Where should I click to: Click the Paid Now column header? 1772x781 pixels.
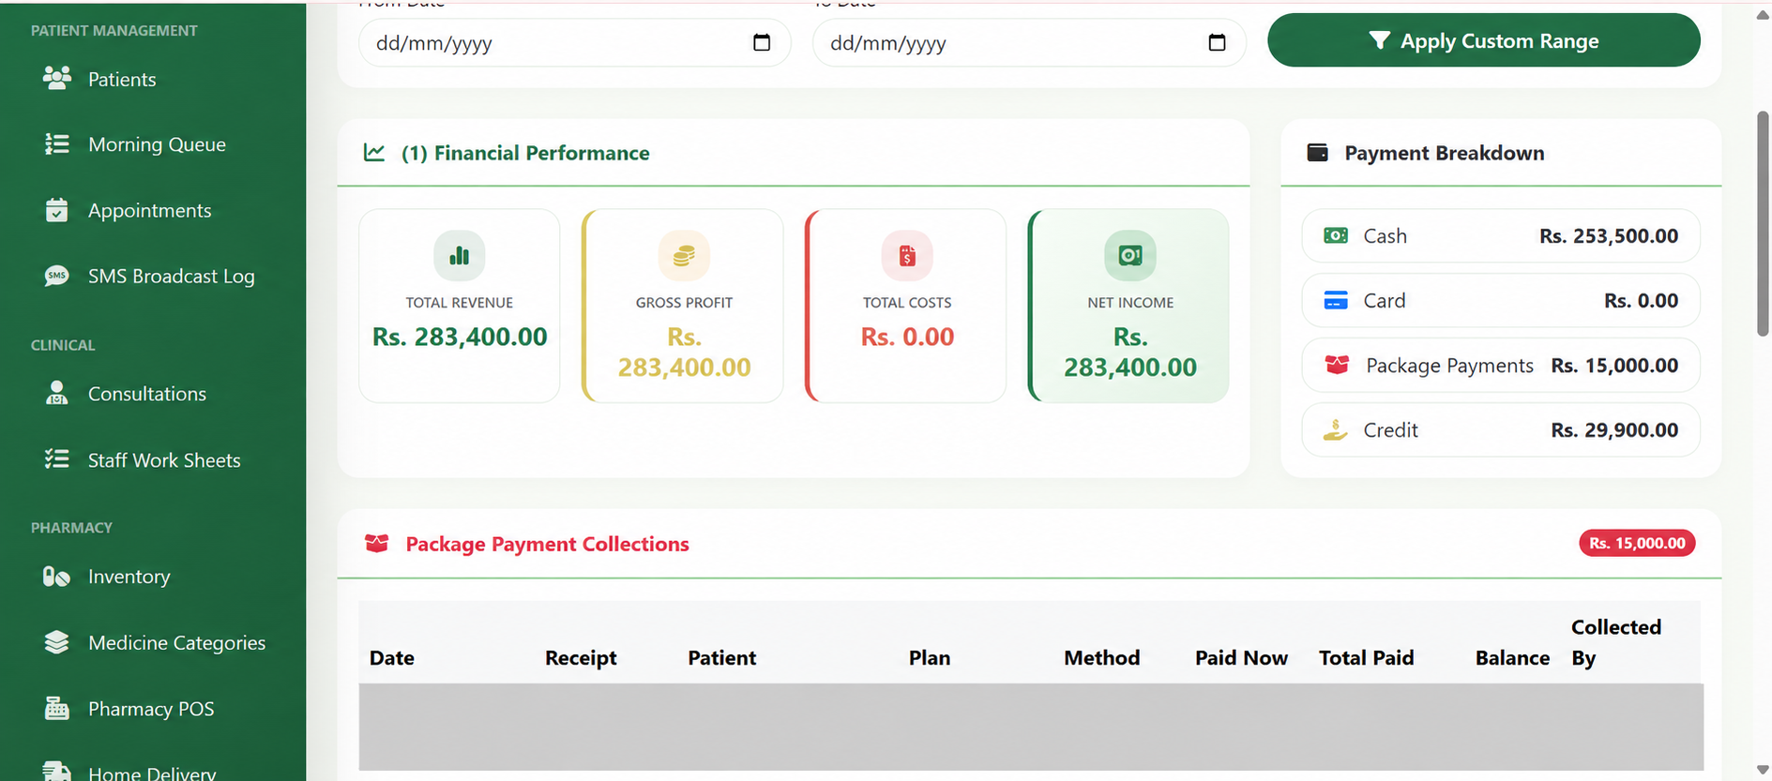click(x=1241, y=657)
